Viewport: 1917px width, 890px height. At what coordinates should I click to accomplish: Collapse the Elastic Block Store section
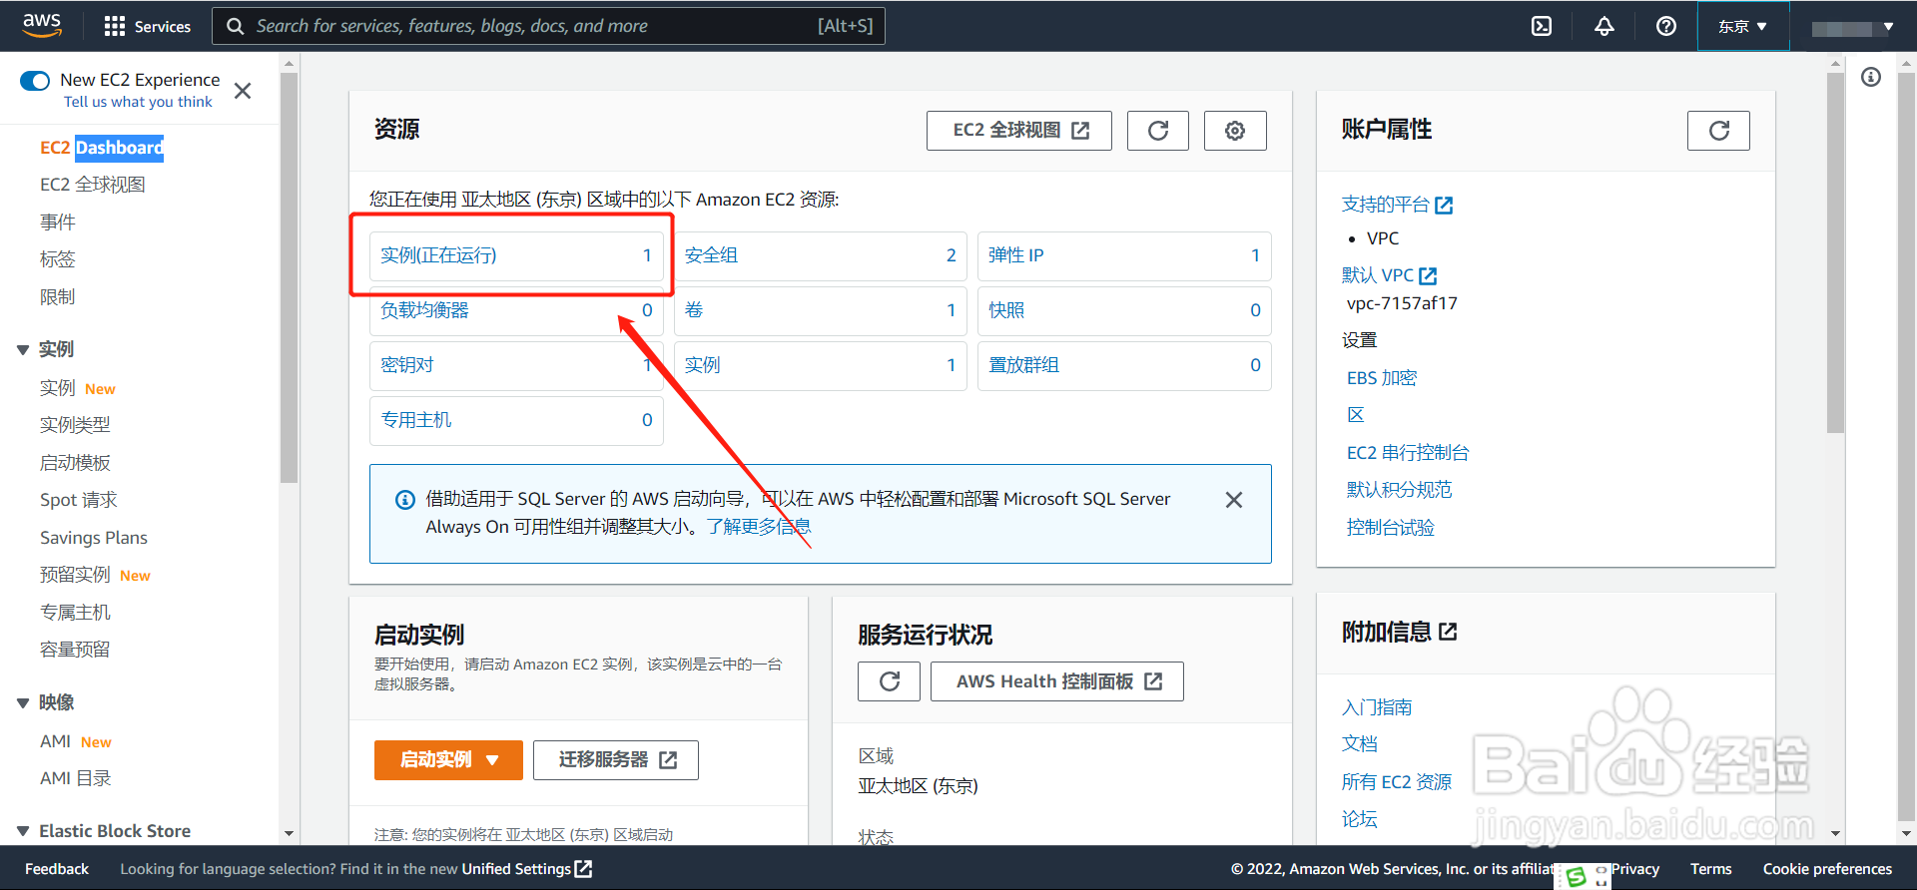point(23,831)
